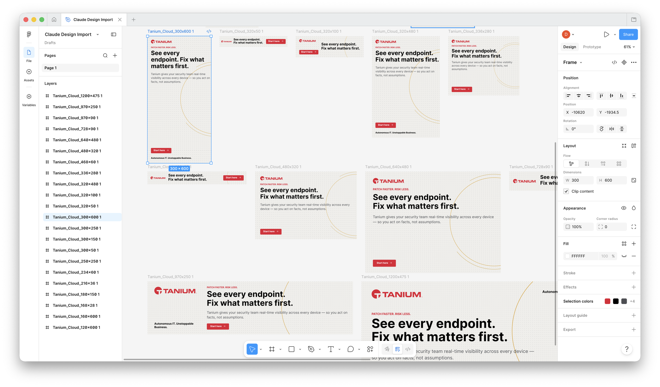Open frame more options ellipsis
This screenshot has height=387, width=660.
tap(634, 62)
